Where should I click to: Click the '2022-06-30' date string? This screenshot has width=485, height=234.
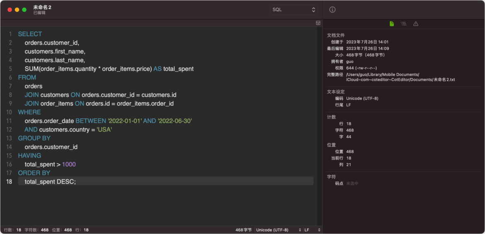tap(175, 121)
